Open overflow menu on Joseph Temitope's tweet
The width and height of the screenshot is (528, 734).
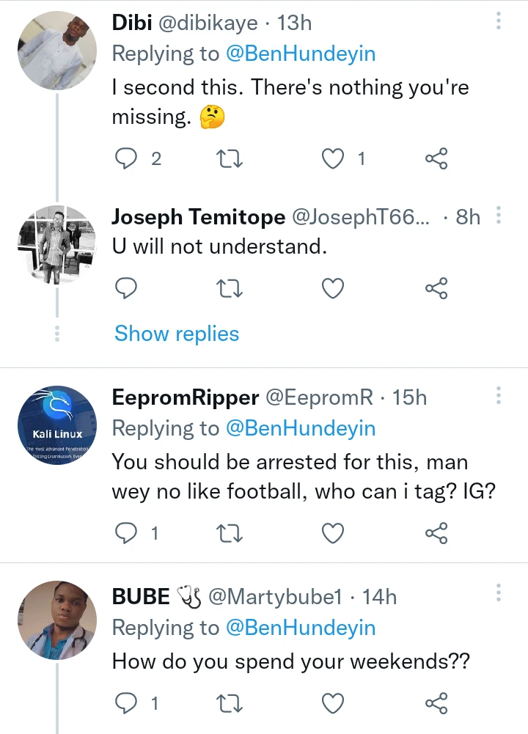(499, 216)
